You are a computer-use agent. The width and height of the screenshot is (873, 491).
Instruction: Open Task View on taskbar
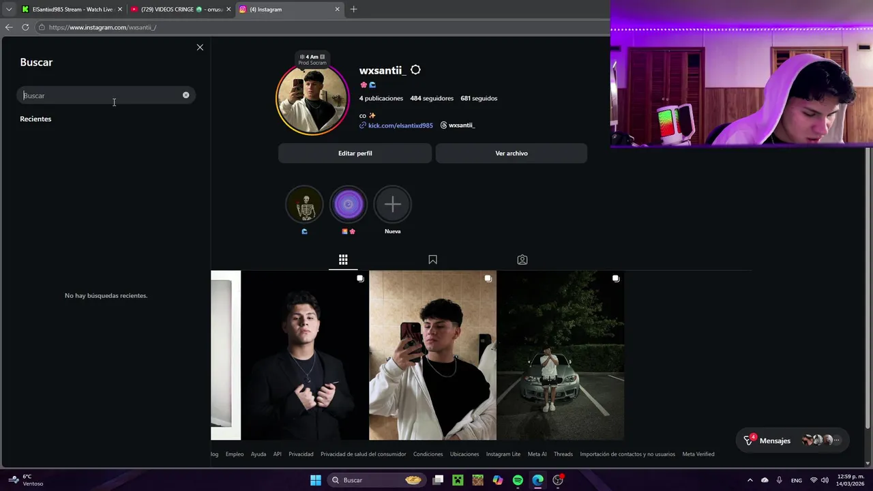[438, 480]
